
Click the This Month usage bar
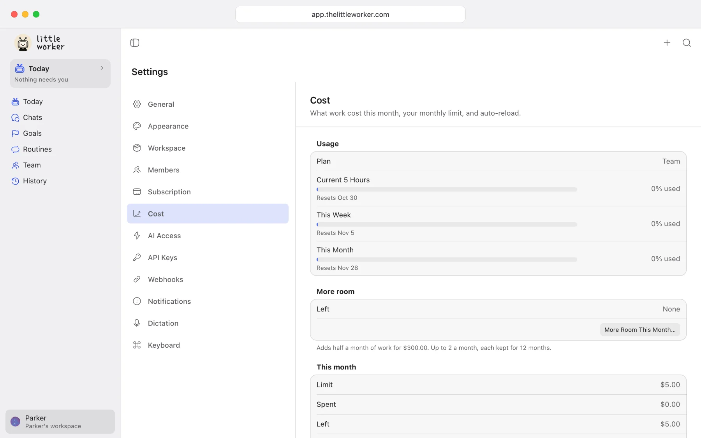[x=447, y=260]
